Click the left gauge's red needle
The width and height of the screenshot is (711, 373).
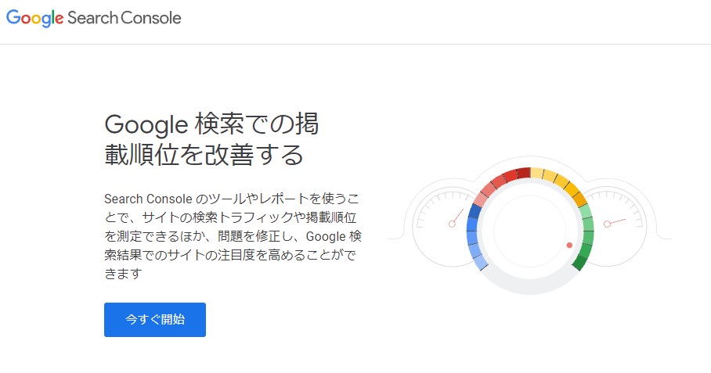456,219
